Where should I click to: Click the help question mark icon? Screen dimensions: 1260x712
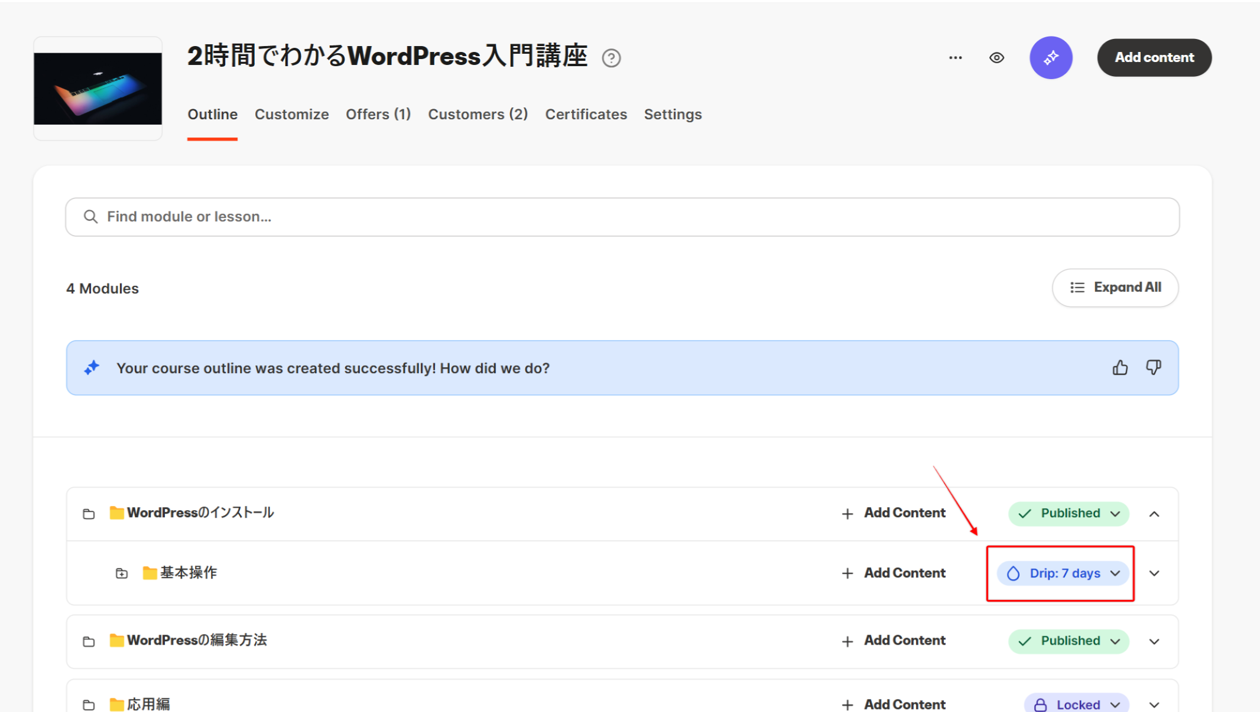tap(611, 58)
